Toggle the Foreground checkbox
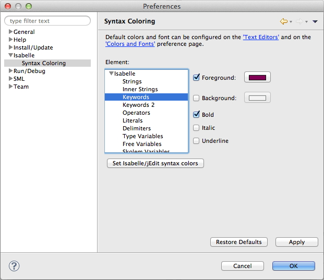The width and height of the screenshot is (324, 280). [196, 78]
